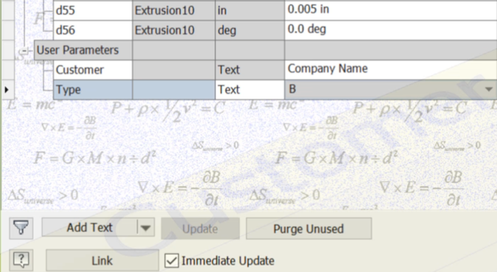Image resolution: width=497 pixels, height=272 pixels.
Task: Click the in unit cell of d55
Action: 250,11
